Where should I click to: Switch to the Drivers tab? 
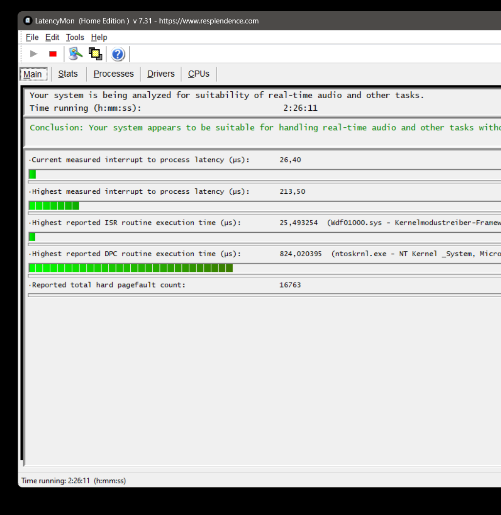click(161, 74)
